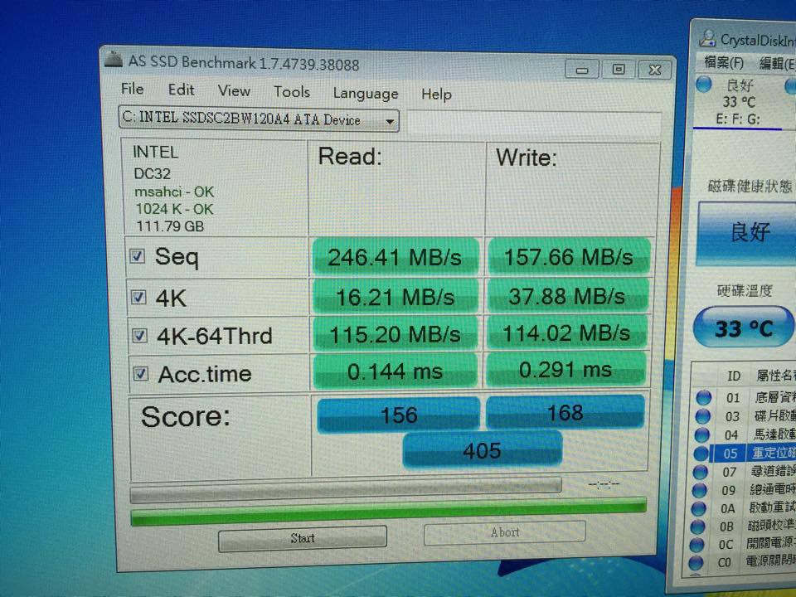Viewport: 796px width, 597px height.
Task: Click the status icon for attribute 09
Action: 699,490
